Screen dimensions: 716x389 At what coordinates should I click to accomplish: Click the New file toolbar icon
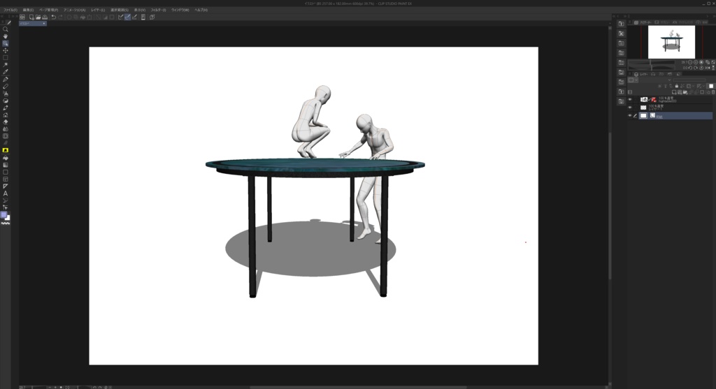[31, 17]
